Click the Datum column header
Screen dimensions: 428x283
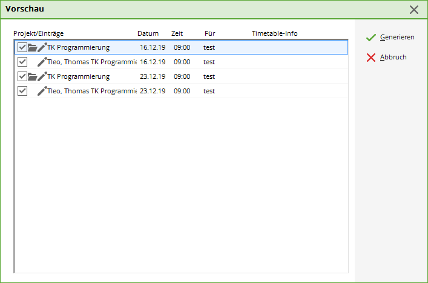tap(148, 33)
